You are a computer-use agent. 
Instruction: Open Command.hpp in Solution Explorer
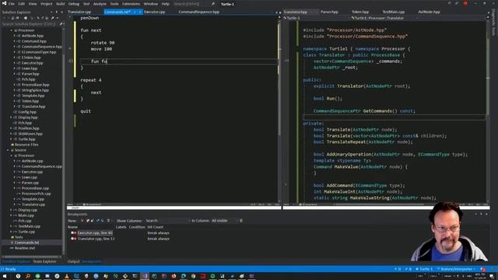tap(33, 41)
